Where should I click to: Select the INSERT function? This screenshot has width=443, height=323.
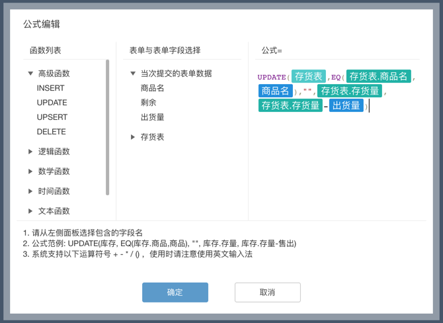click(x=50, y=88)
